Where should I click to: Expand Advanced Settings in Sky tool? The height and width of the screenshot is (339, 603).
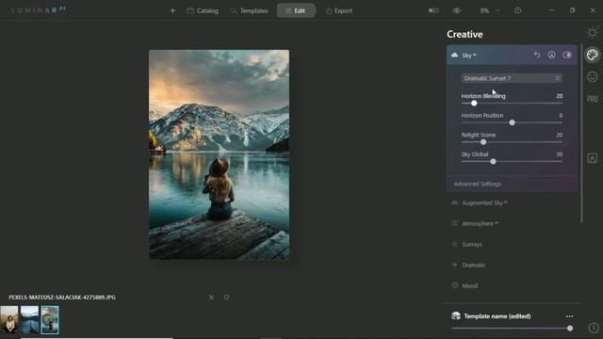pos(478,184)
